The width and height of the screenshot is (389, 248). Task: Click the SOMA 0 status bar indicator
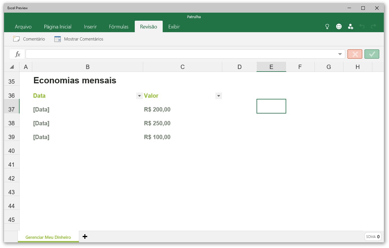[x=373, y=237]
